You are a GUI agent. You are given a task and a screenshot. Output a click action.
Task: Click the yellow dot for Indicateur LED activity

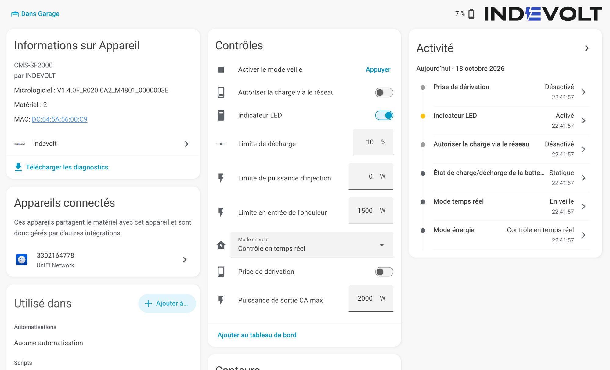tap(423, 116)
